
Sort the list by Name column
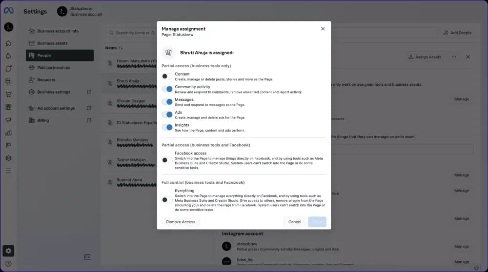coord(120,48)
